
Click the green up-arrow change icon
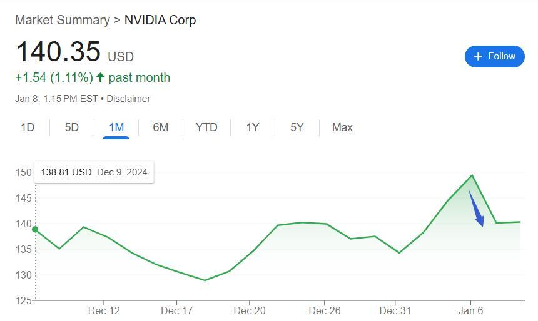(x=100, y=77)
